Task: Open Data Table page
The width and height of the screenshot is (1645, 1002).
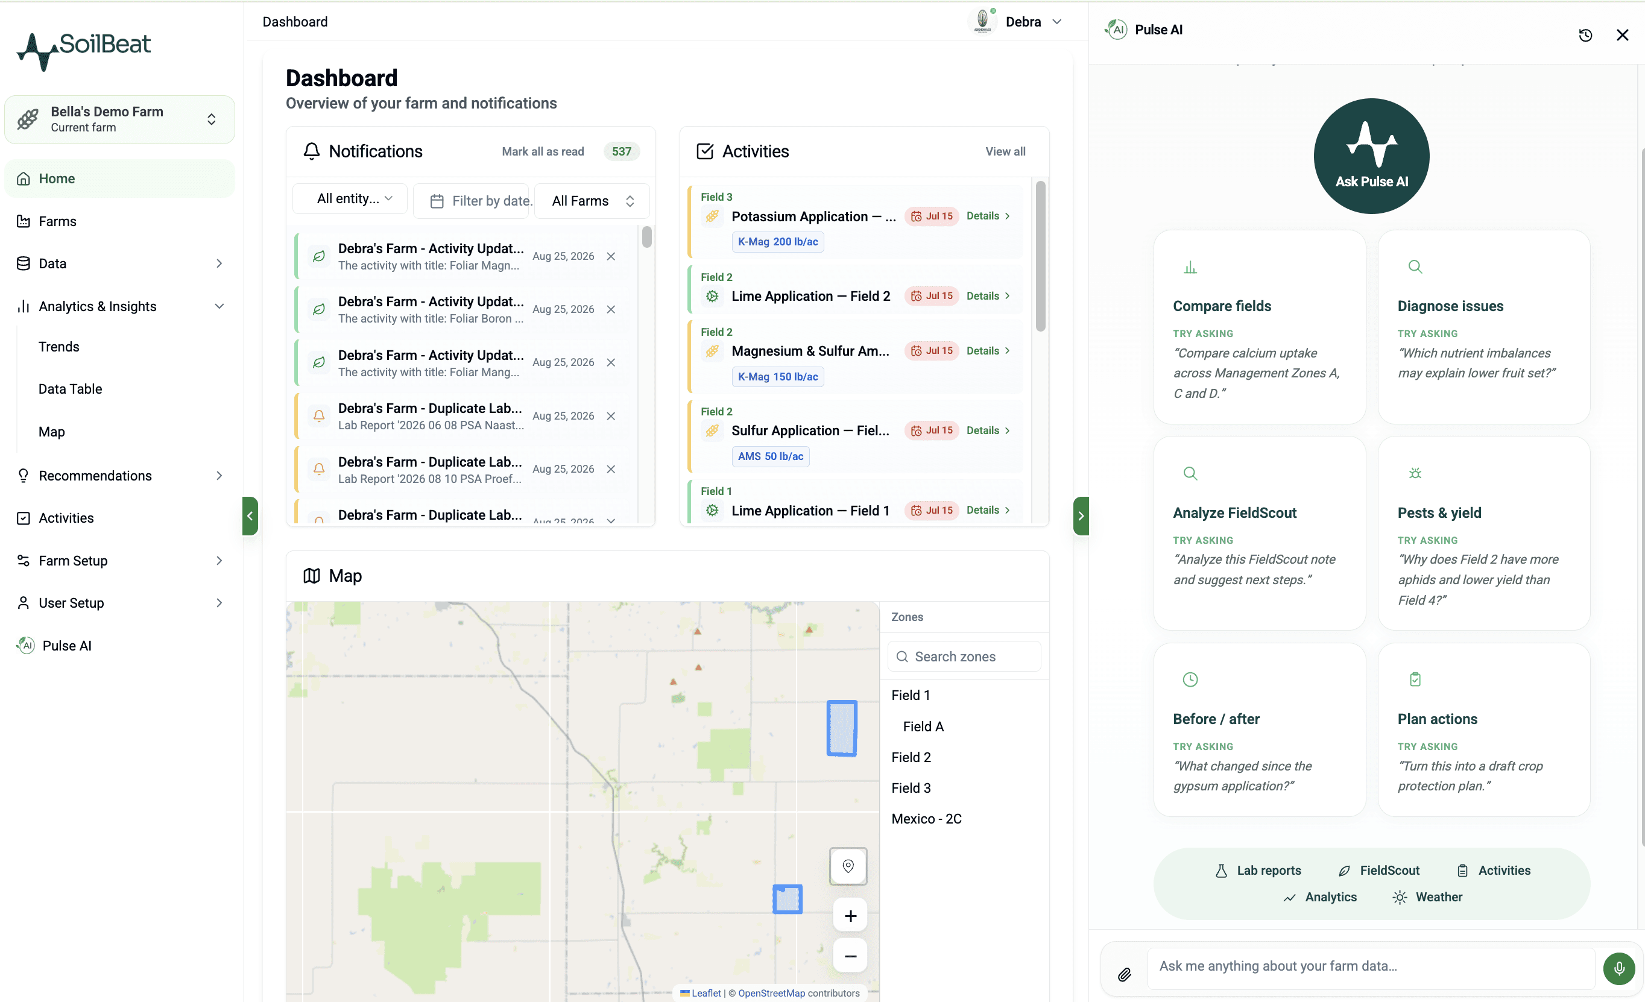Action: (70, 388)
